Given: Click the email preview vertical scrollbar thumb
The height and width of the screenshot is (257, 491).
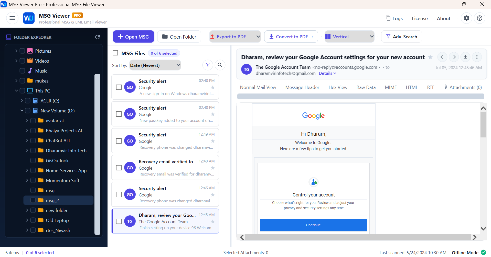Looking at the screenshot, I should (483, 124).
